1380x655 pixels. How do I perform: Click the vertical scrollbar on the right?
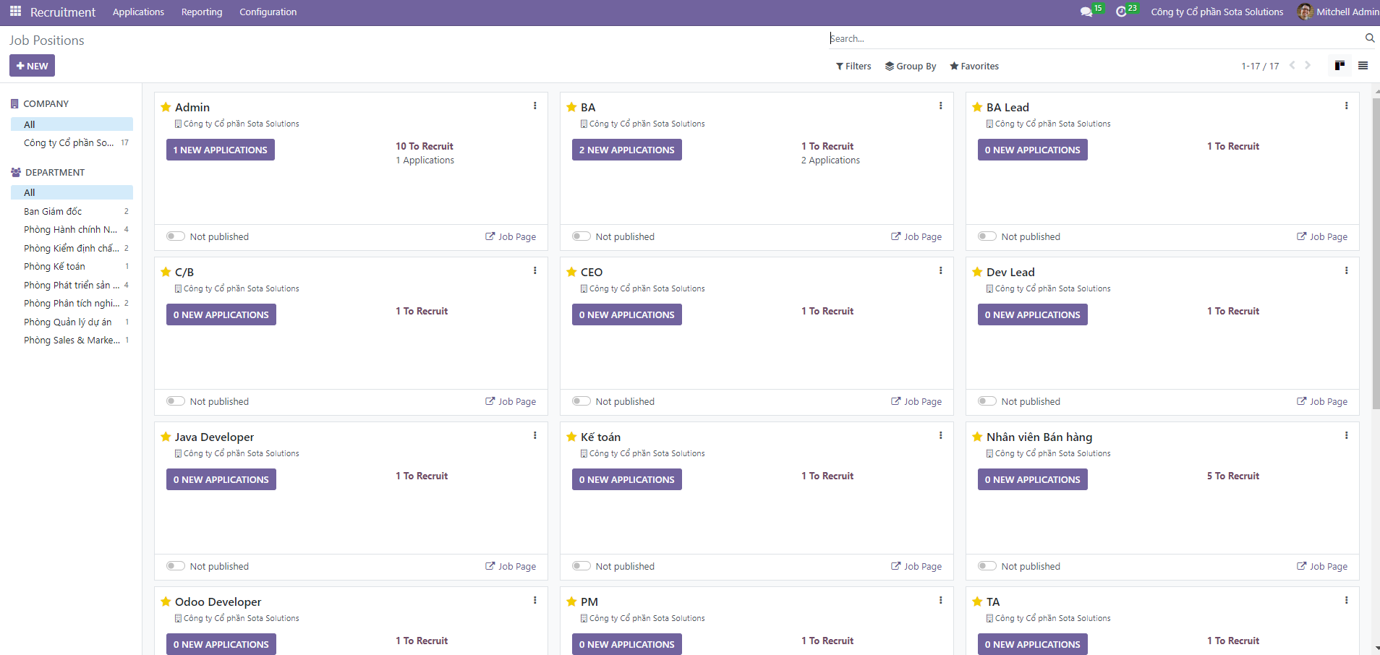tap(1376, 253)
